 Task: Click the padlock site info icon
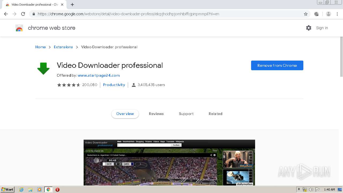[33, 14]
